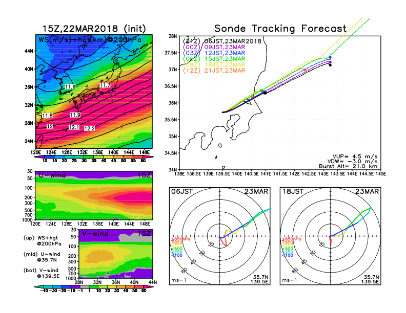Select the yellow "(09Z) 18JST,23MAR" legend entry
Image resolution: width=406 pixels, height=313 pixels.
tap(214, 65)
